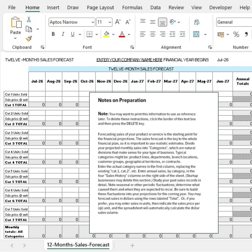Screen dimensions: 252x252
Task: Increase indent icon
Action: [x=182, y=34]
